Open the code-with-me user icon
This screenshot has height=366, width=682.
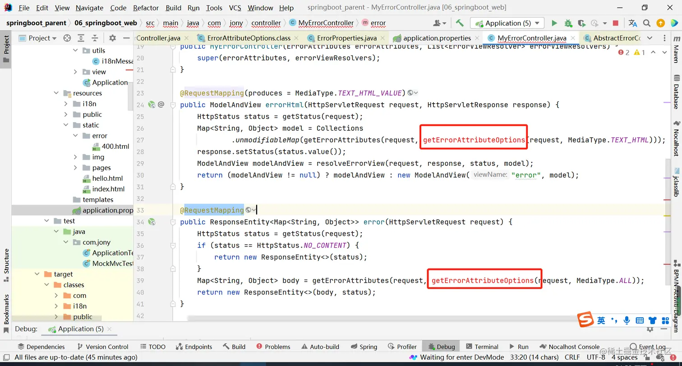(x=439, y=23)
